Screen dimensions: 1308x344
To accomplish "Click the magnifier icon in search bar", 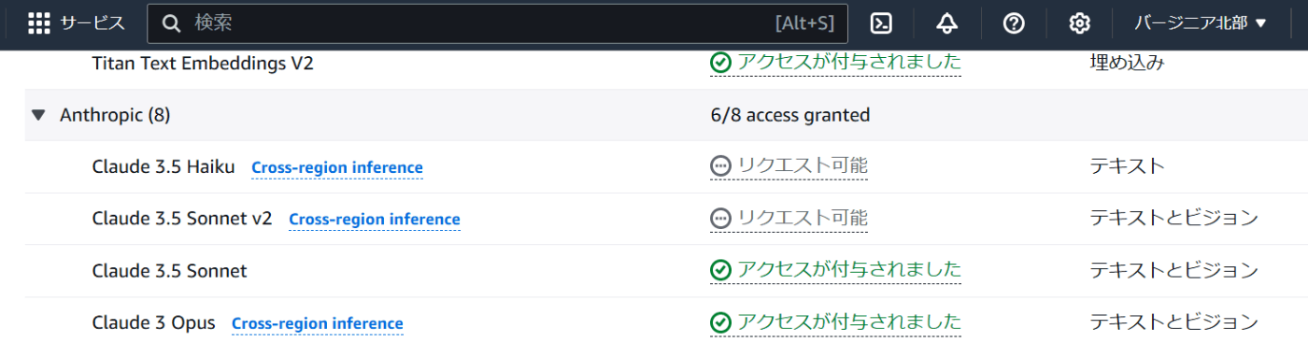I will point(171,23).
